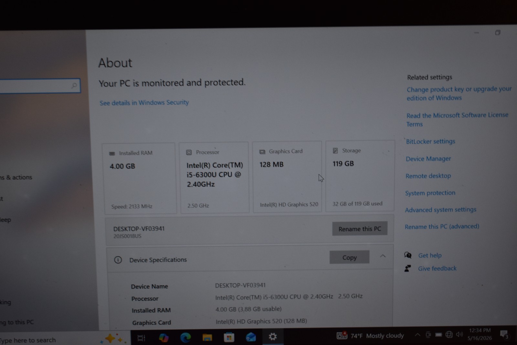Open Rename this PC (advanced)

coord(442,227)
